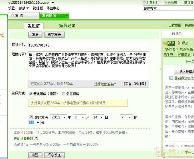Focus the 邮件搜索 search box
The width and height of the screenshot is (194, 159).
pos(168,8)
